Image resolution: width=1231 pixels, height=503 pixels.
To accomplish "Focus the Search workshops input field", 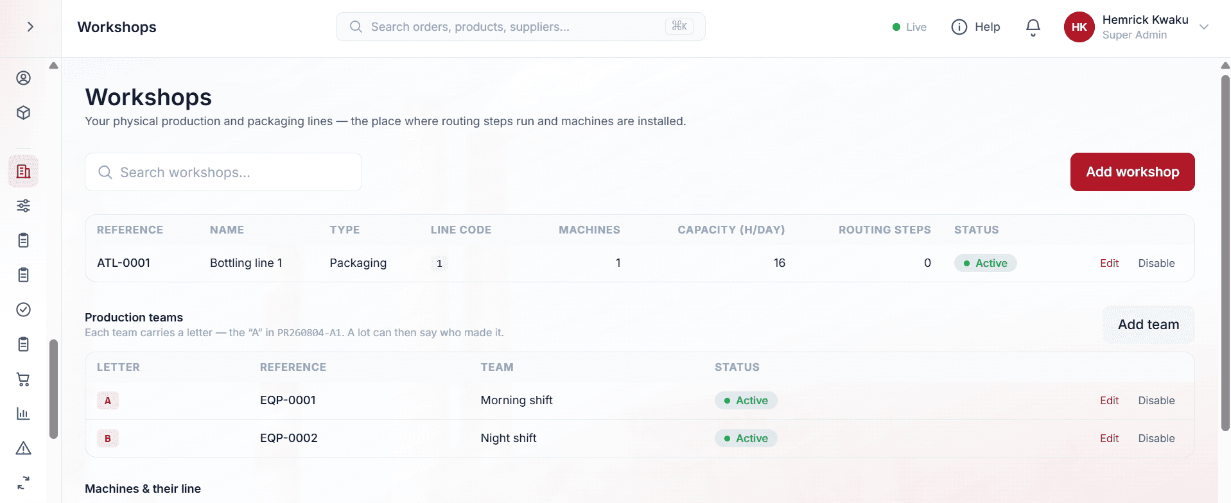I will pos(223,172).
